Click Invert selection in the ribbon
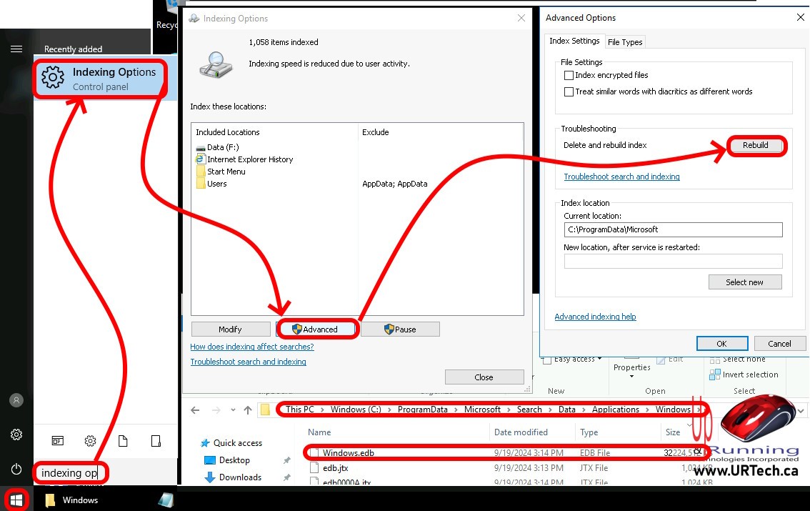Screen dimensions: 810x511 pos(750,374)
